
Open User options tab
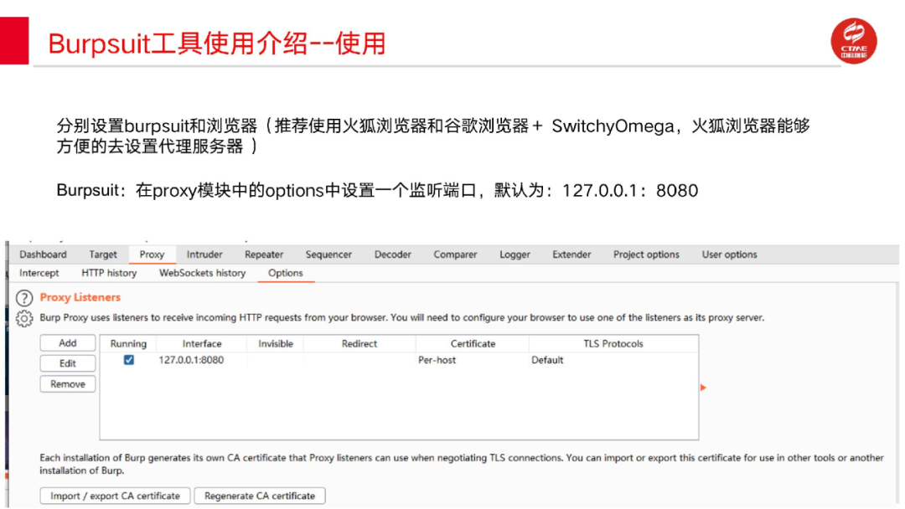click(x=730, y=254)
